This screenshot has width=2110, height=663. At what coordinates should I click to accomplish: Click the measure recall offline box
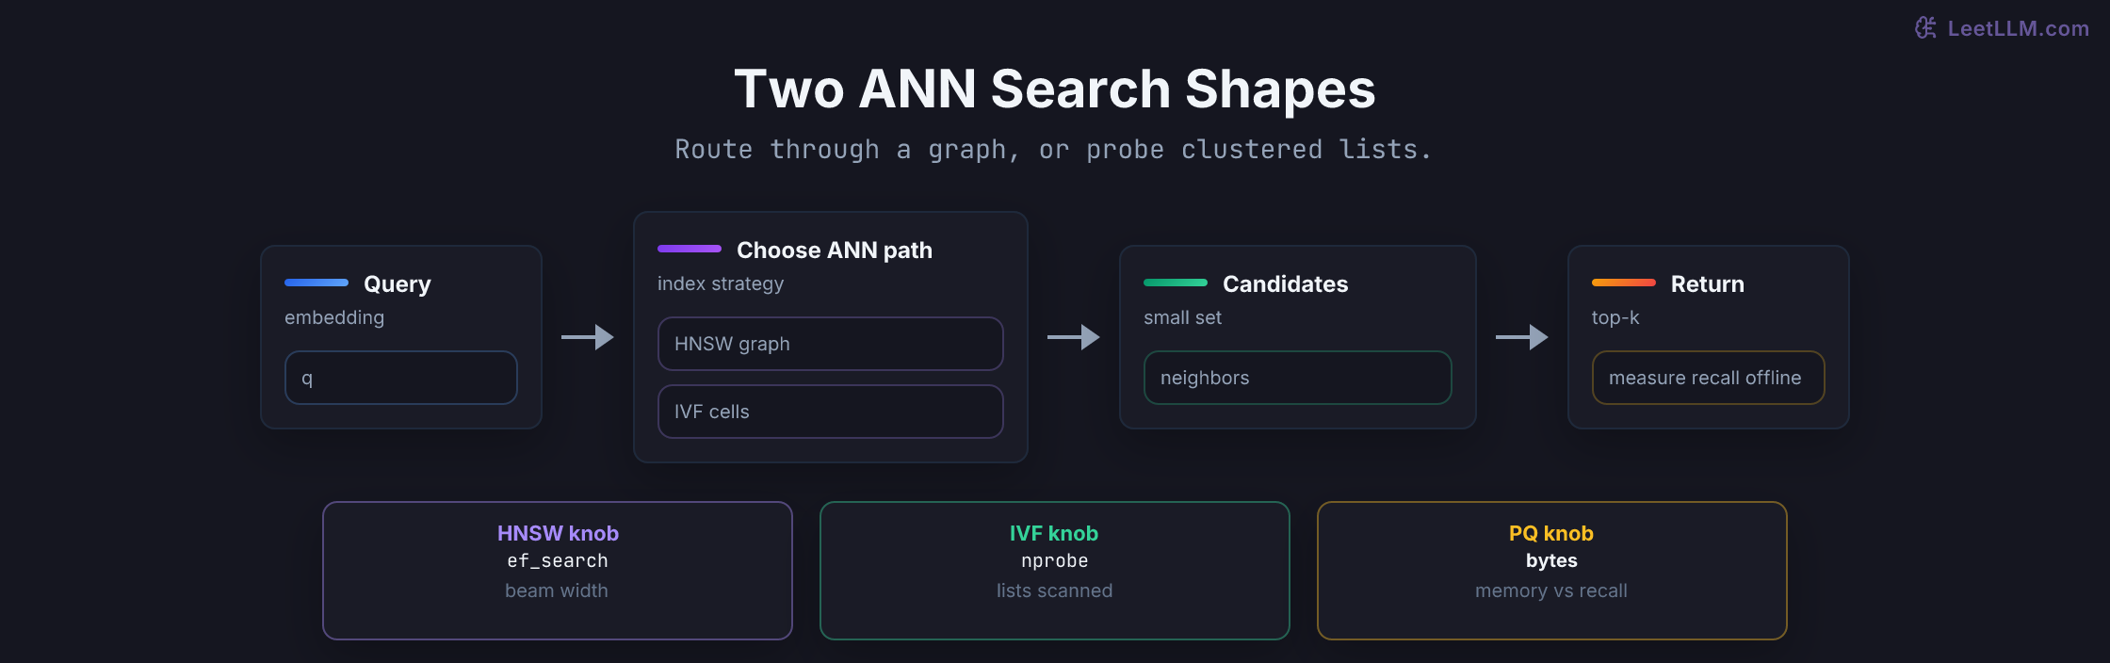pos(1709,378)
